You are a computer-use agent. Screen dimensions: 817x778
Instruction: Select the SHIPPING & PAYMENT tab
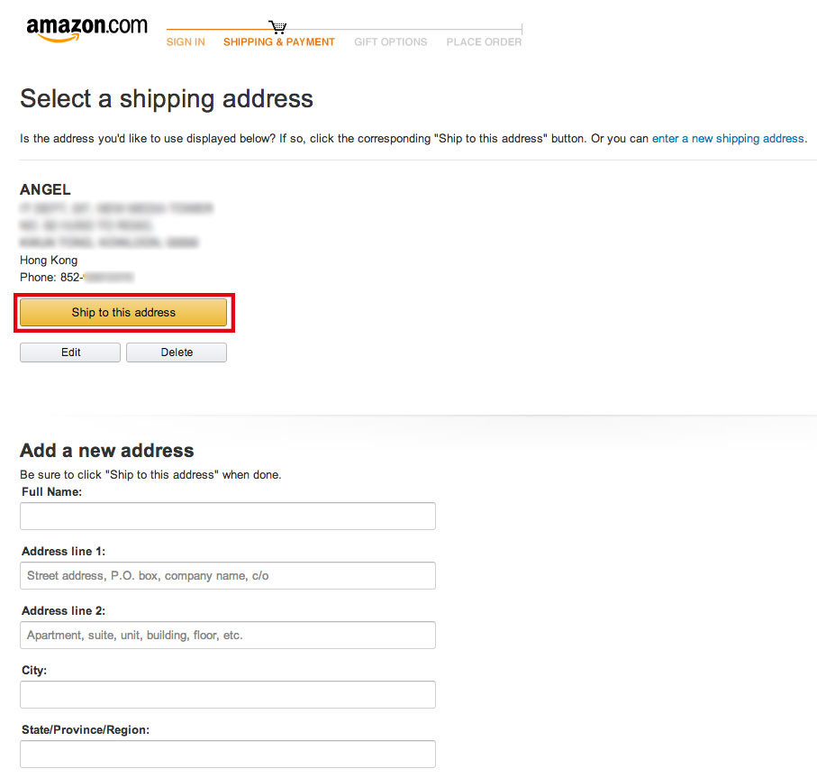pyautogui.click(x=278, y=41)
